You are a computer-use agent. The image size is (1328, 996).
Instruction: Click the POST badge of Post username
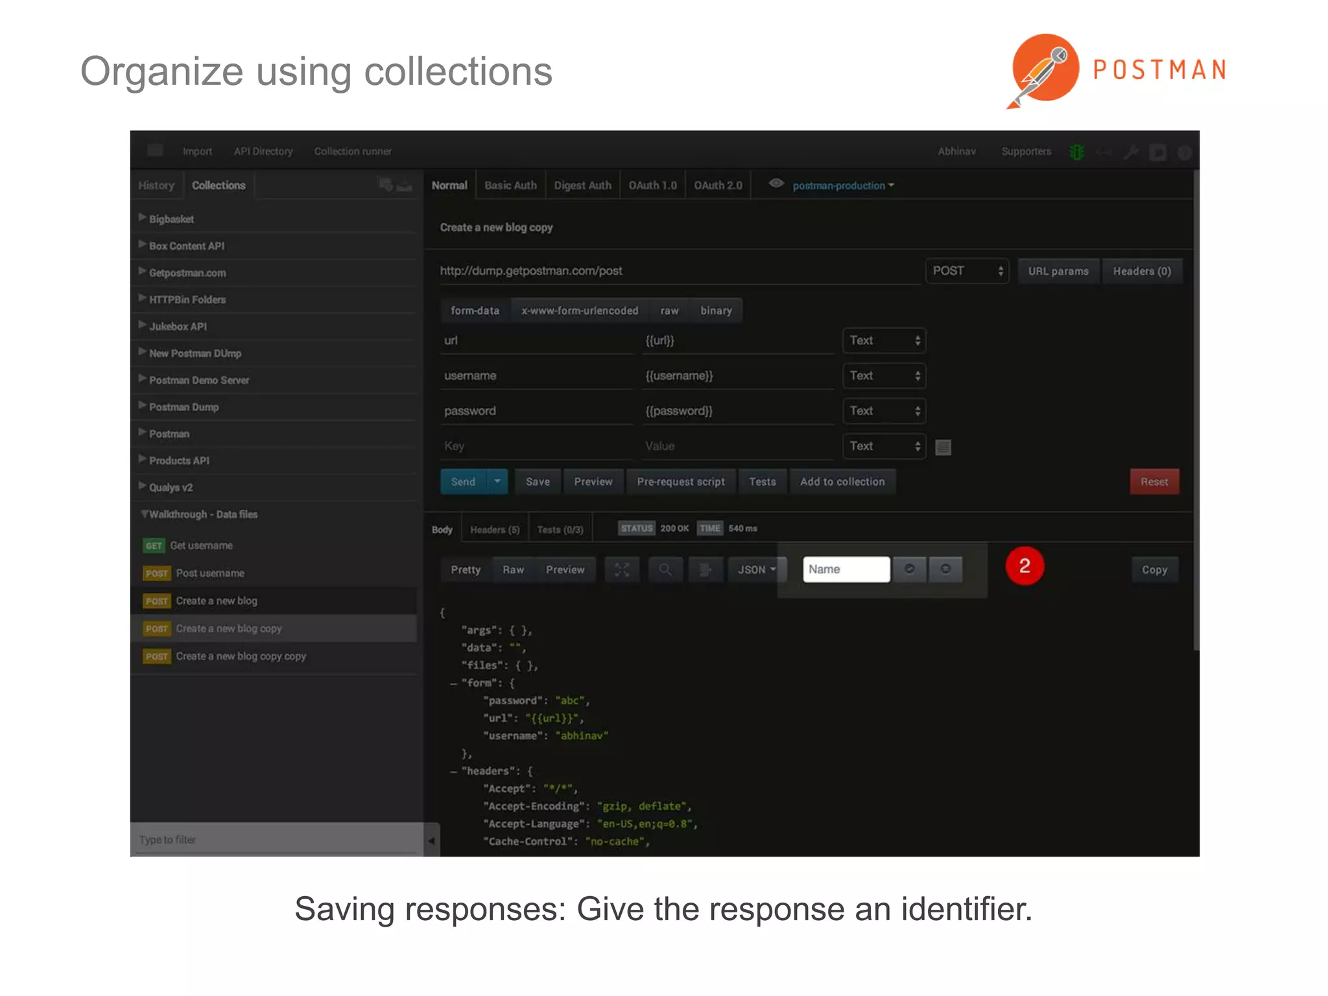click(x=157, y=573)
